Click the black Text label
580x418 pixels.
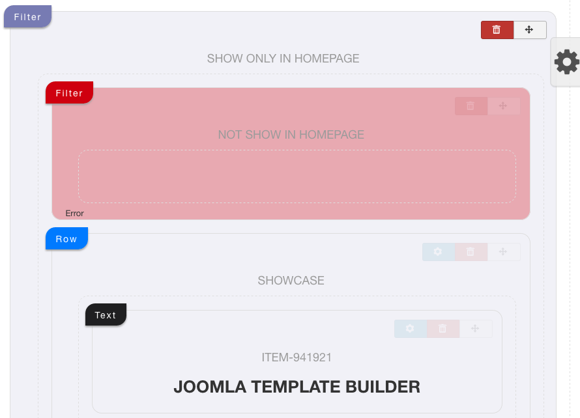click(106, 315)
